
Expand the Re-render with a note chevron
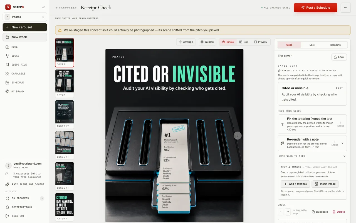pyautogui.click(x=342, y=143)
